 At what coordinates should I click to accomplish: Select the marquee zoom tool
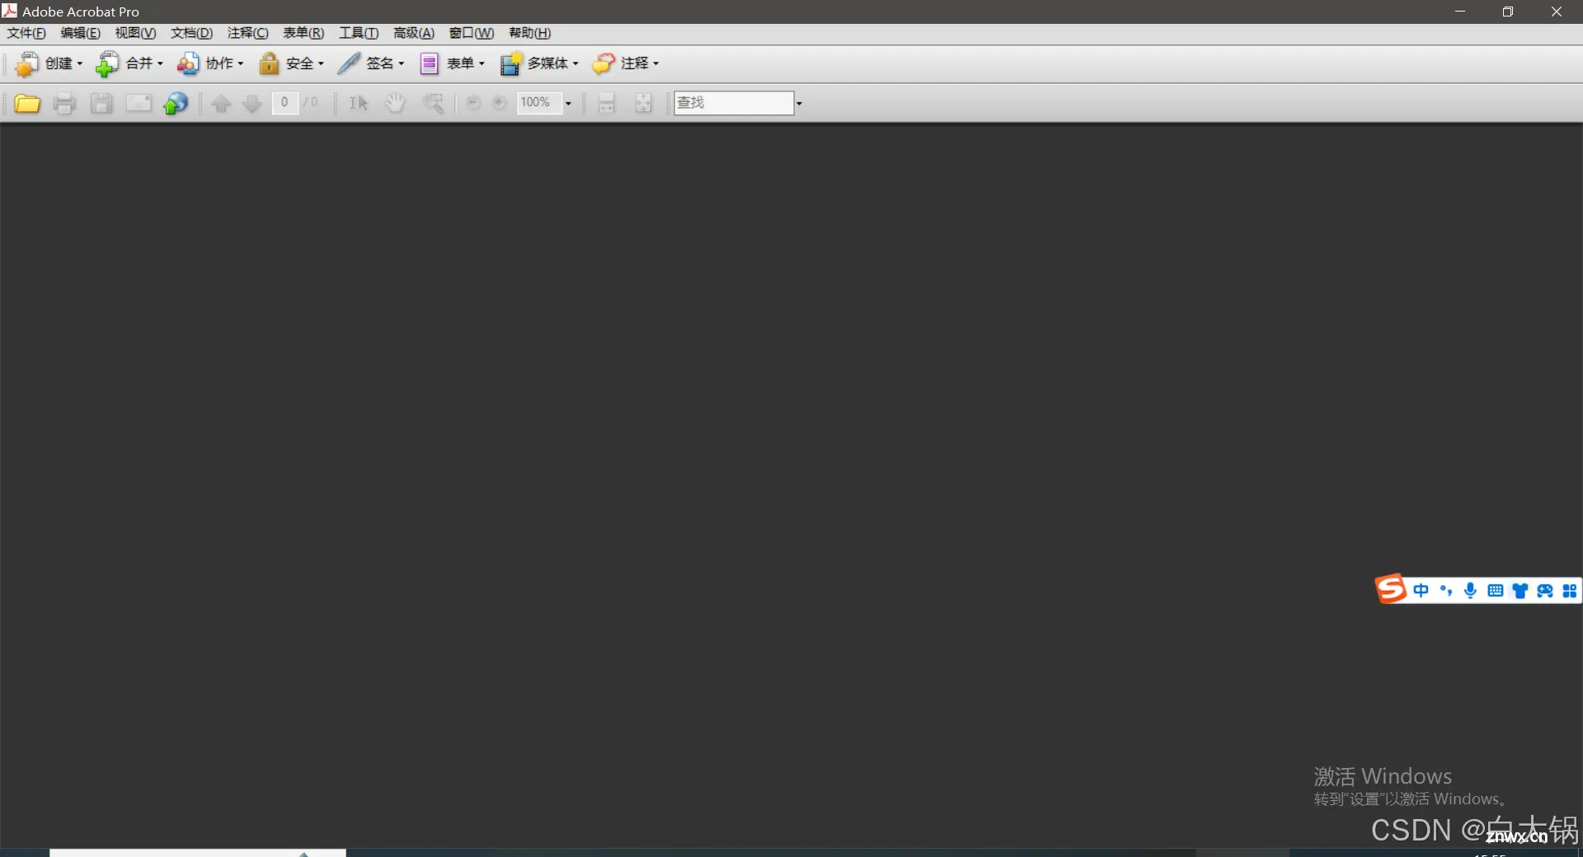[434, 103]
